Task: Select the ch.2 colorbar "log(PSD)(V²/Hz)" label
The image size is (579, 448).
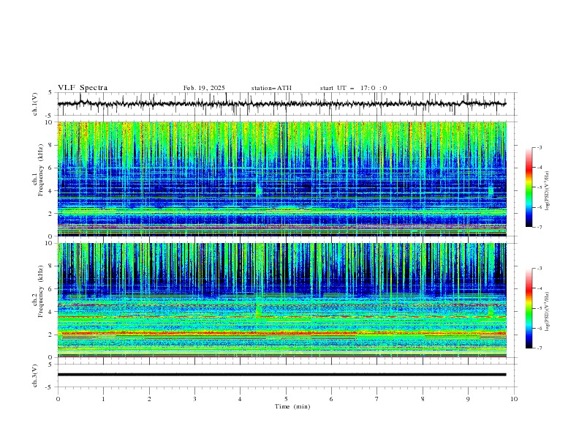Action: (548, 312)
